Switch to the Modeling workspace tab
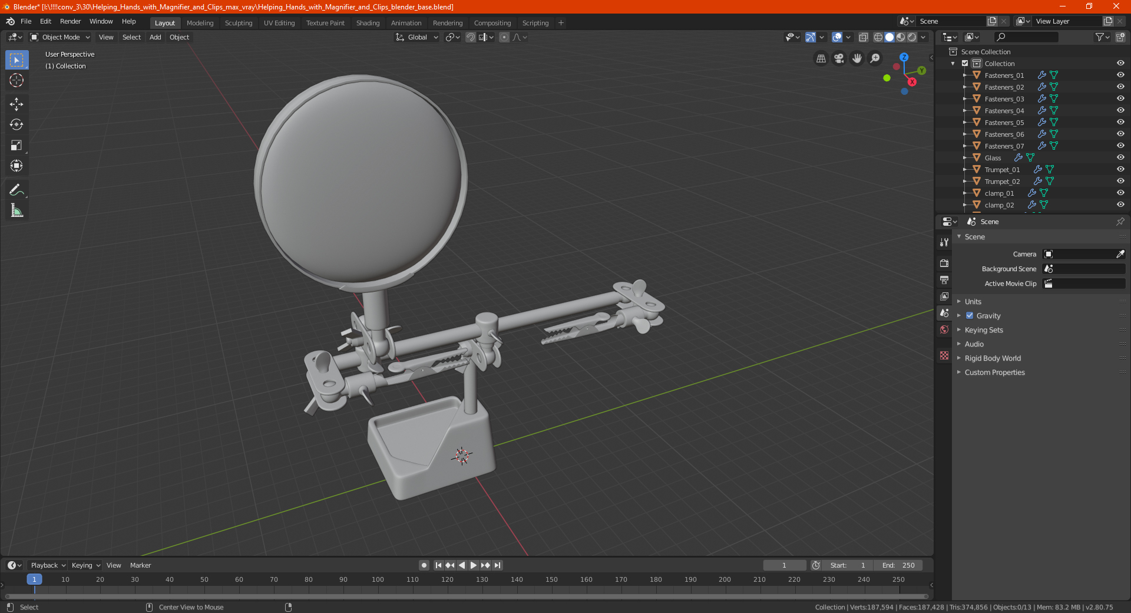 pyautogui.click(x=200, y=23)
